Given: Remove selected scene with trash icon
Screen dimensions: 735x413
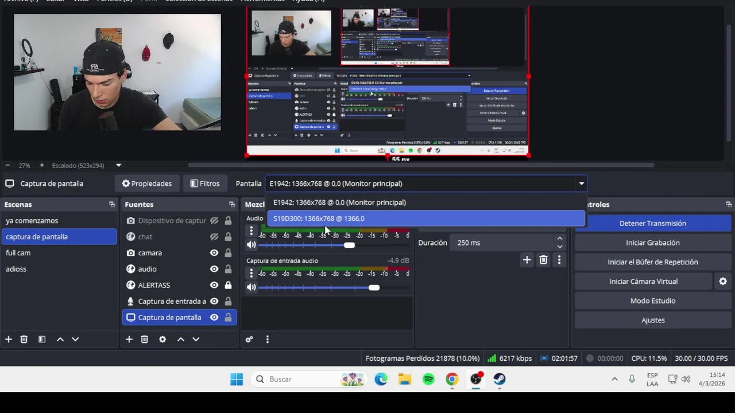Looking at the screenshot, I should point(24,339).
